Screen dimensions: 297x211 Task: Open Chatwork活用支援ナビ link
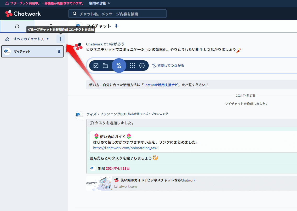point(161,85)
